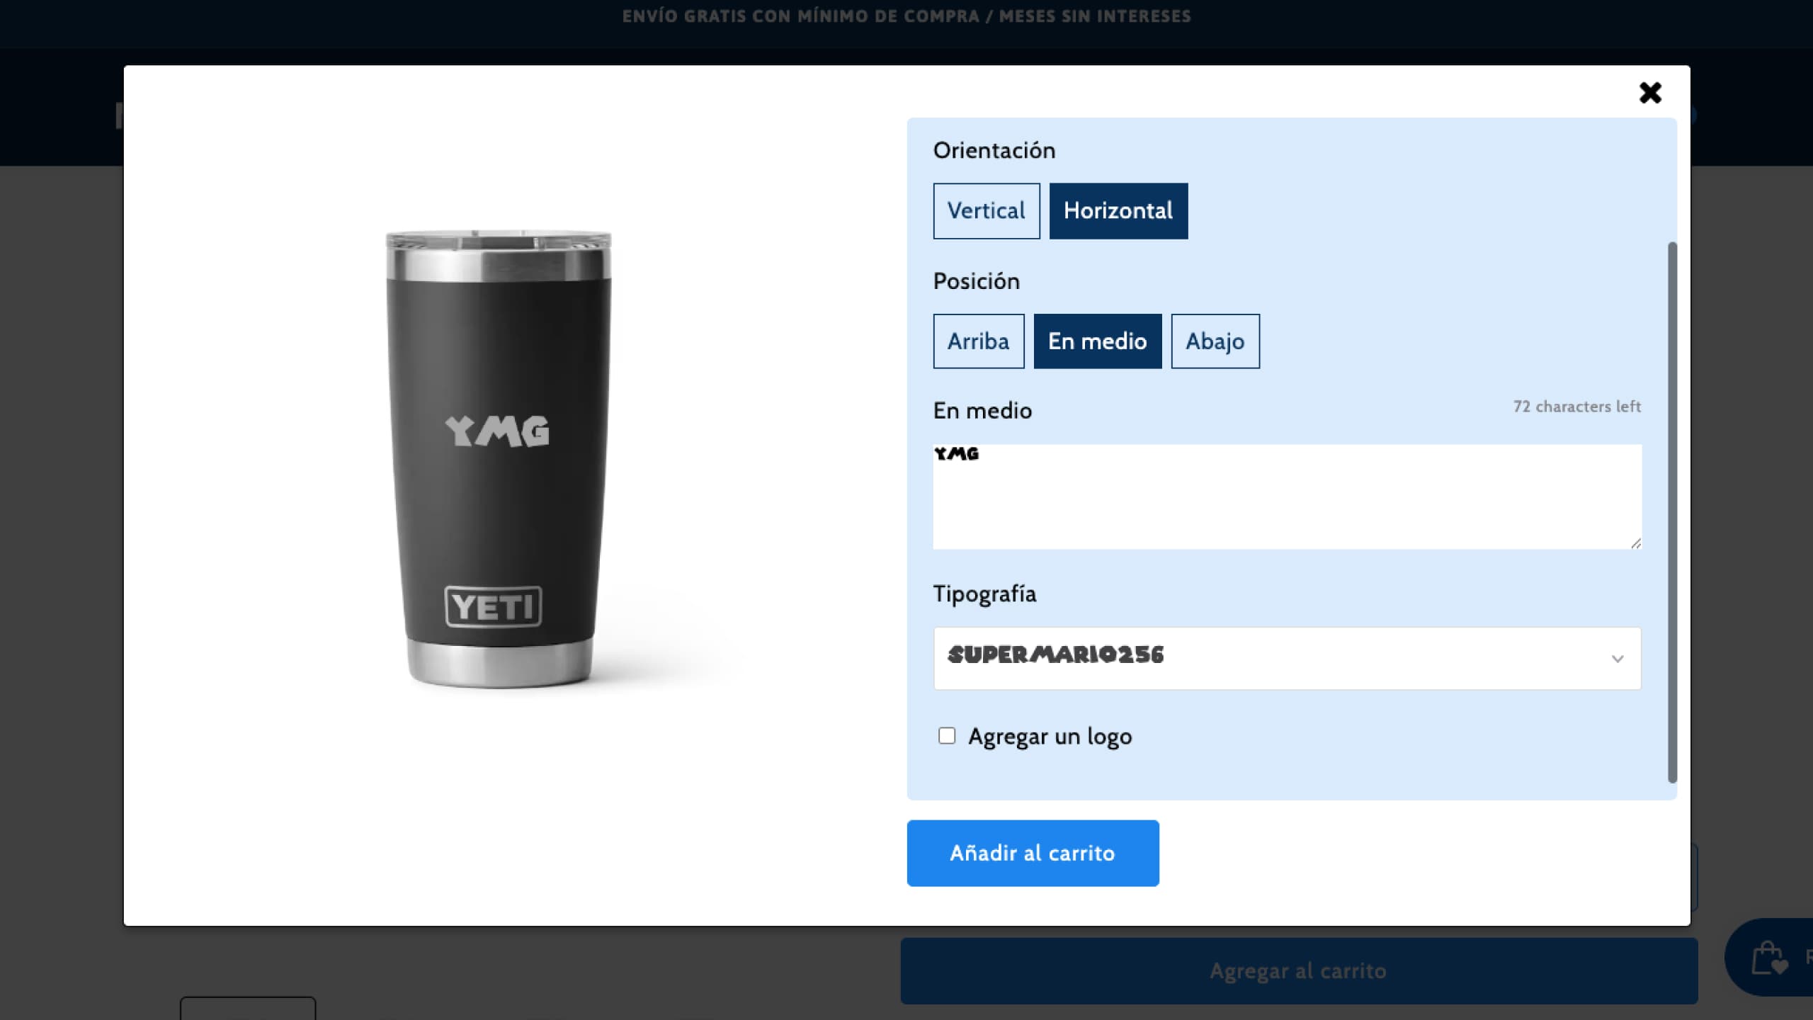1813x1020 pixels.
Task: Click the textarea resize handle corner
Action: [x=1635, y=543]
